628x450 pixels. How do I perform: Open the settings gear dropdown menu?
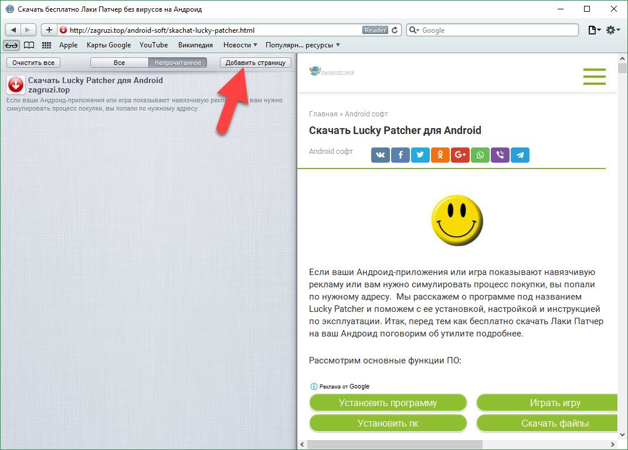613,30
